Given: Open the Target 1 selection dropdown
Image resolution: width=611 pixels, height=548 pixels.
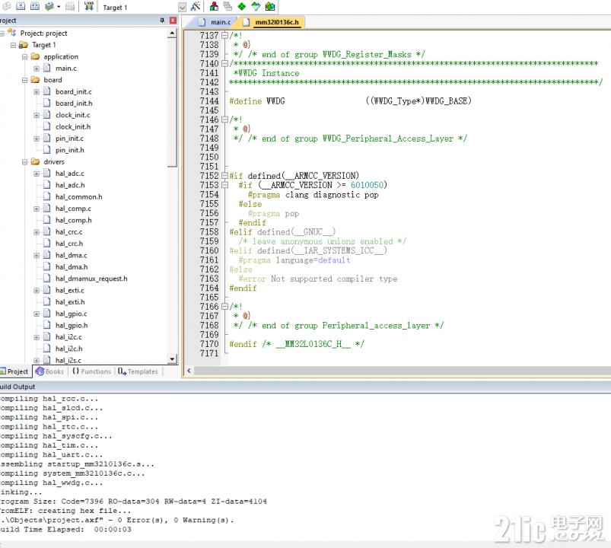Looking at the screenshot, I should [x=182, y=7].
